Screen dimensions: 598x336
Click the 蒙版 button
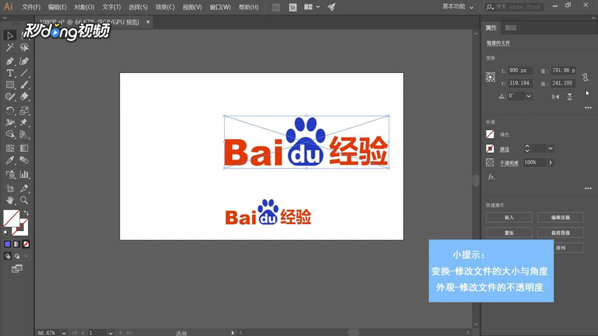coord(509,232)
